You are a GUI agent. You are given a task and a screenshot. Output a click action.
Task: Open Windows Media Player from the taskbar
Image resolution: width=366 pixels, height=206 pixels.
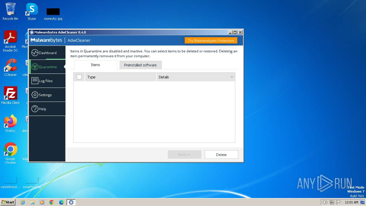pos(42,202)
